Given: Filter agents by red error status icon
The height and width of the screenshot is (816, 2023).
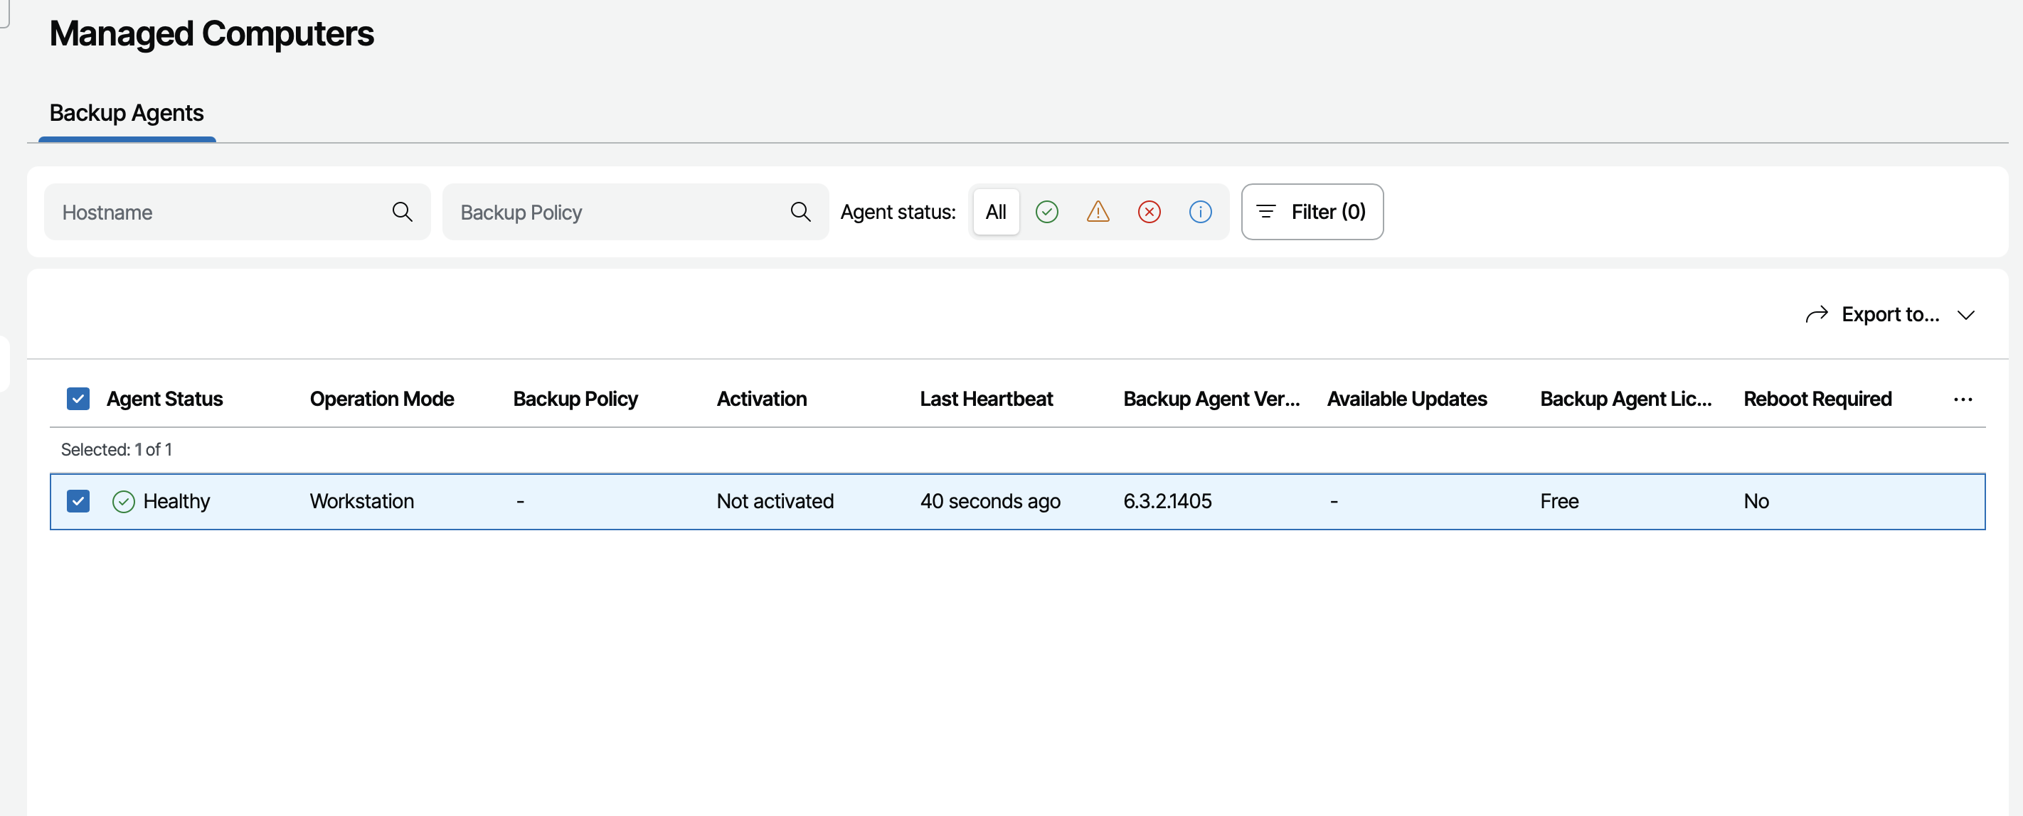Looking at the screenshot, I should tap(1149, 212).
